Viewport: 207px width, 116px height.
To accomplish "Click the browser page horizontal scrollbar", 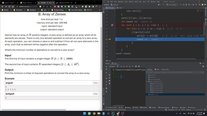I will [x=34, y=110].
